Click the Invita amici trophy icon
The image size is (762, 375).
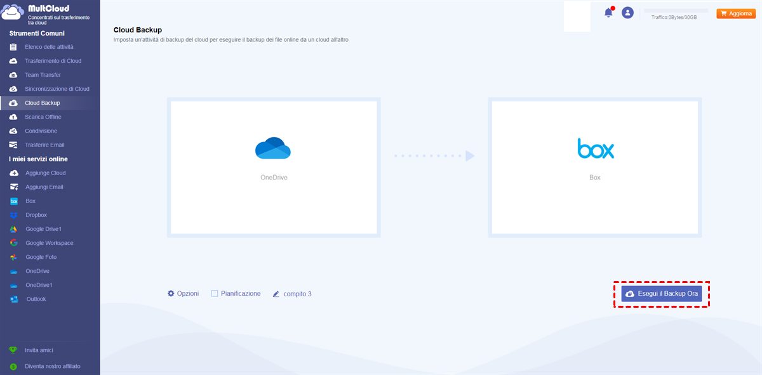[x=13, y=350]
